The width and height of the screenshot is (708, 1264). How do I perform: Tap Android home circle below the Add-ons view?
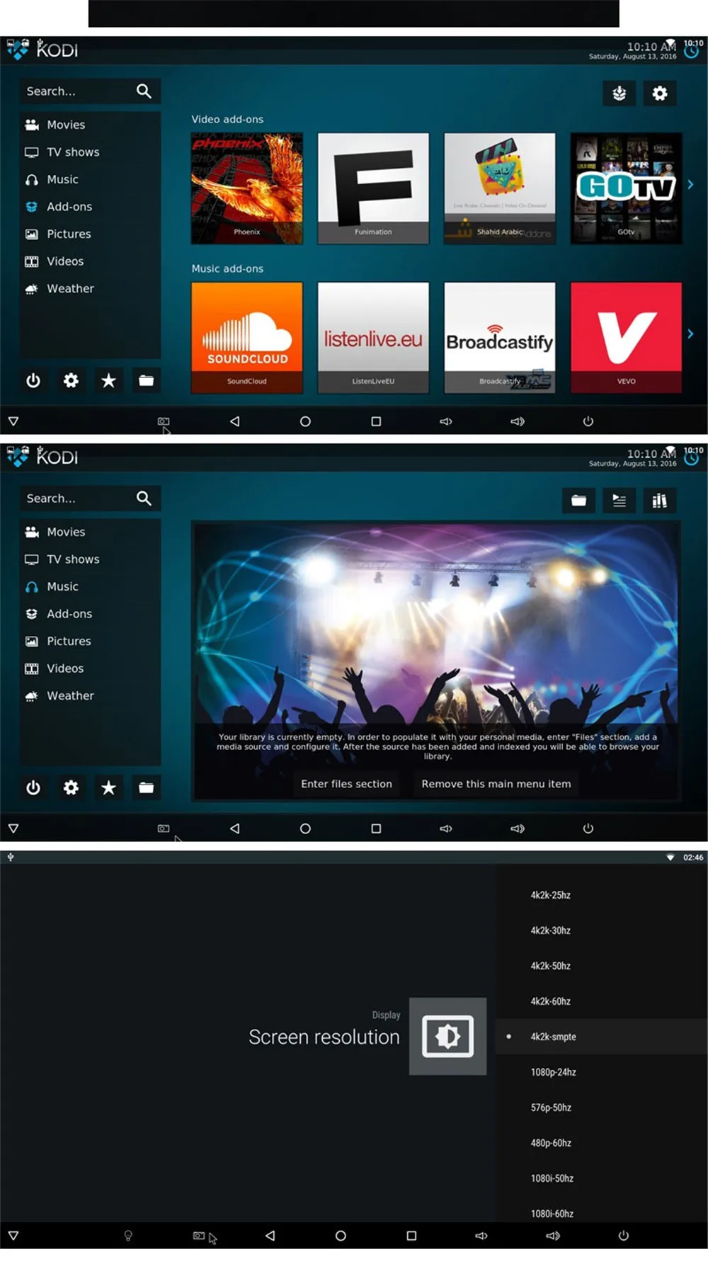point(305,421)
